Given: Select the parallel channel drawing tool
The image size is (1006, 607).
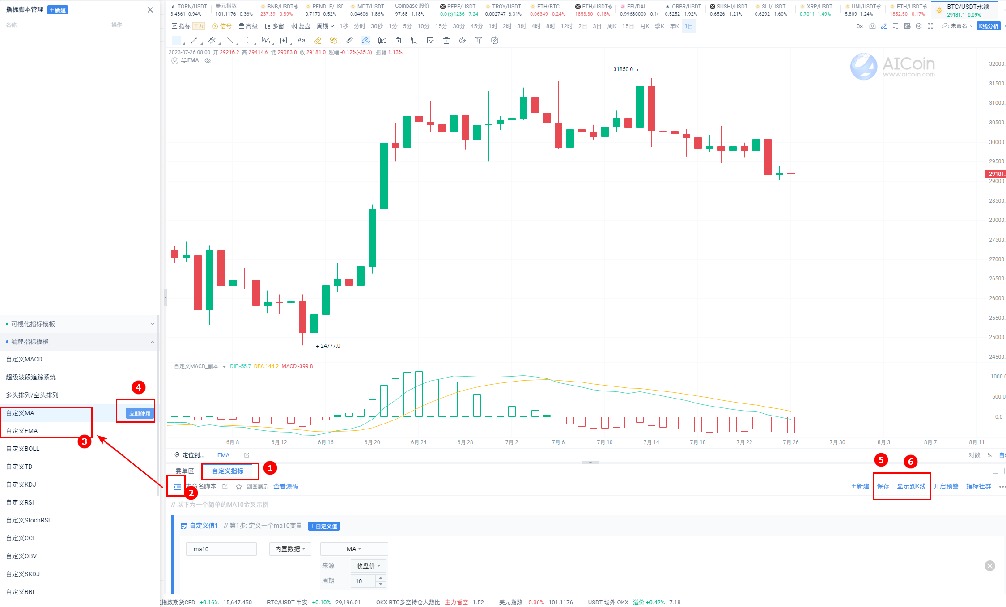Looking at the screenshot, I should coord(212,40).
